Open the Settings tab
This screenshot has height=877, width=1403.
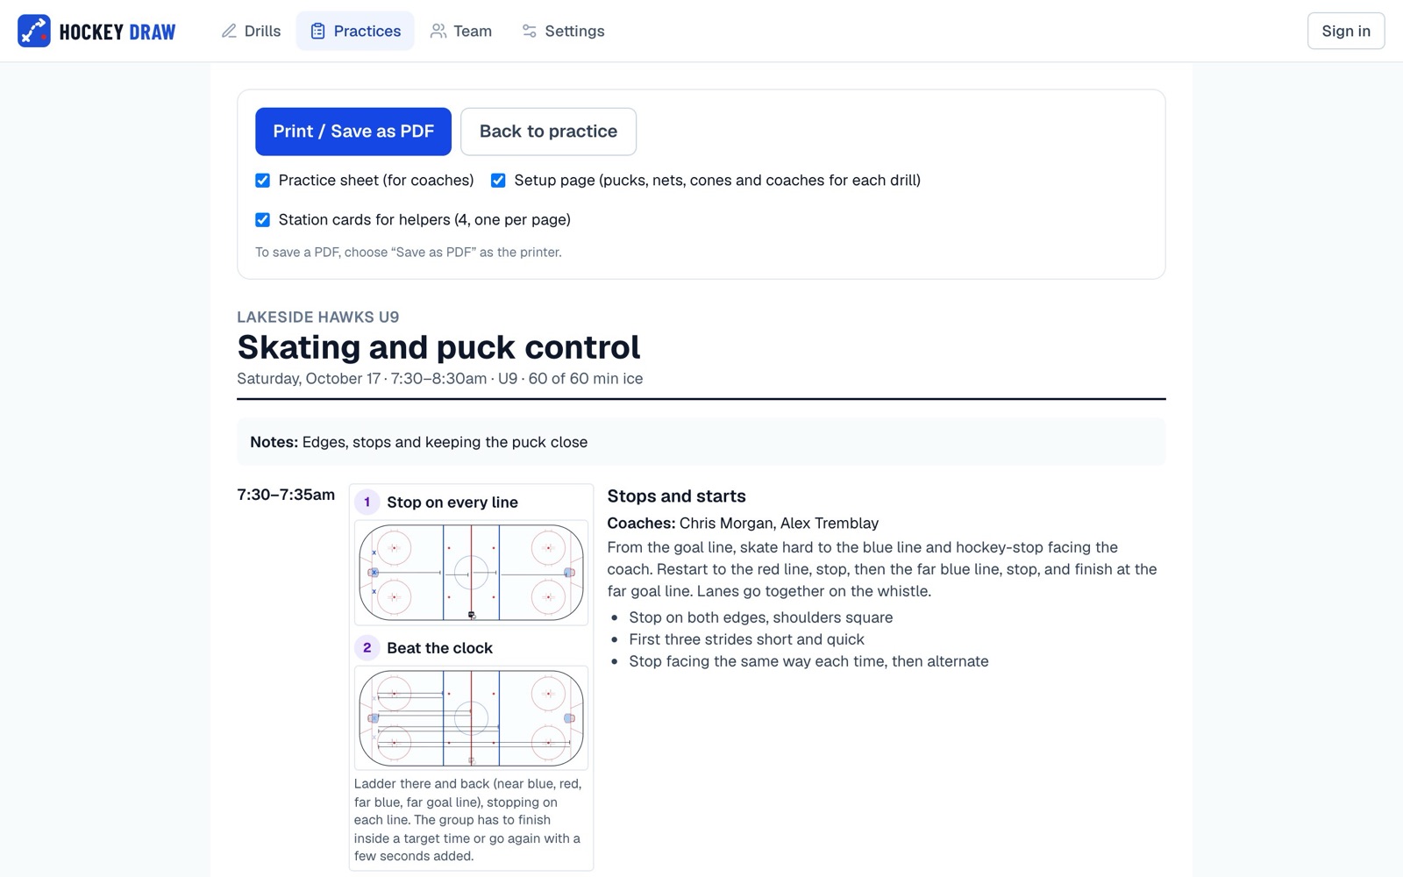(x=563, y=31)
